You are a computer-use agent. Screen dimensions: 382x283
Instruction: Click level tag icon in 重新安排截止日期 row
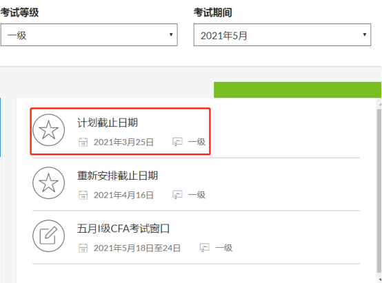[177, 195]
